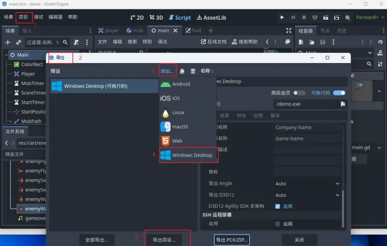The height and width of the screenshot is (246, 387).
Task: Choose macOS from add preset list
Action: tap(188, 127)
